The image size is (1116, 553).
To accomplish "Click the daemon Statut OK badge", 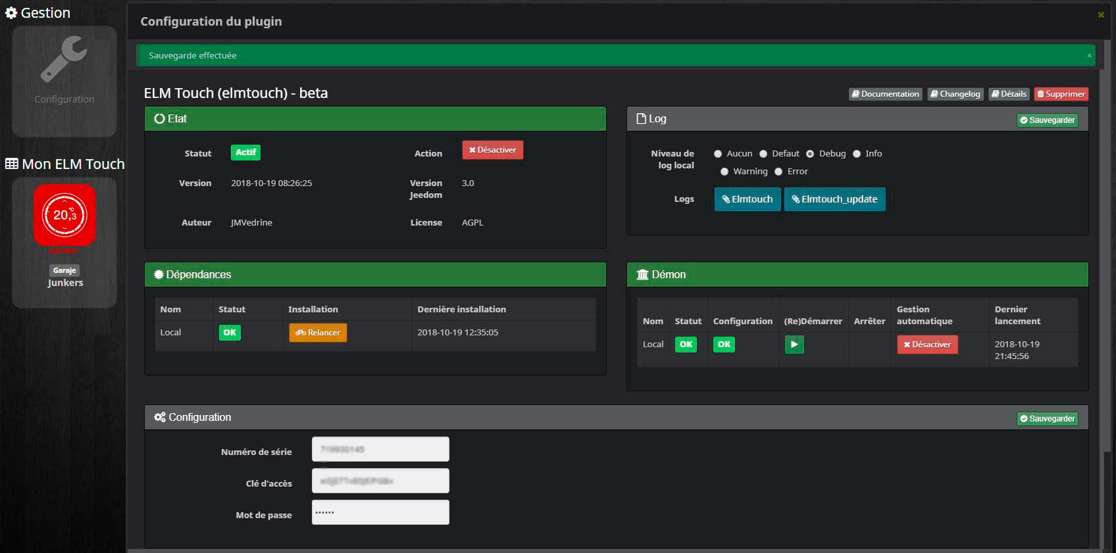I will point(686,345).
